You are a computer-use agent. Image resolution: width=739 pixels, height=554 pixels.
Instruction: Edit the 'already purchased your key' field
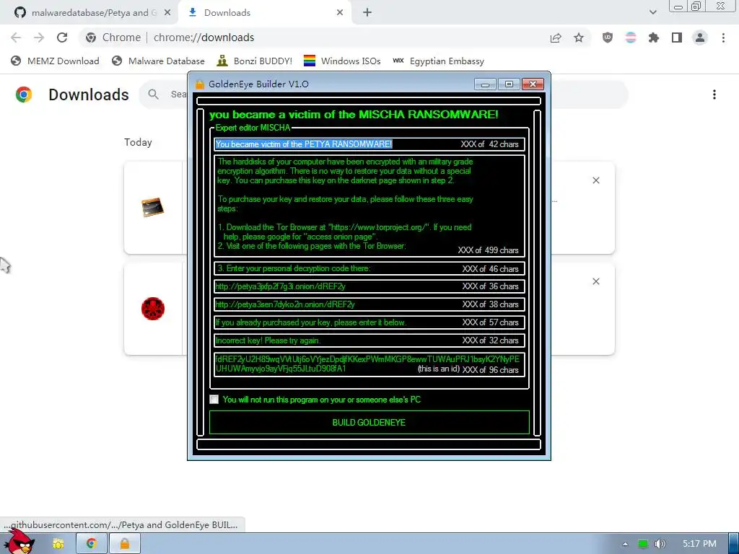(x=369, y=322)
